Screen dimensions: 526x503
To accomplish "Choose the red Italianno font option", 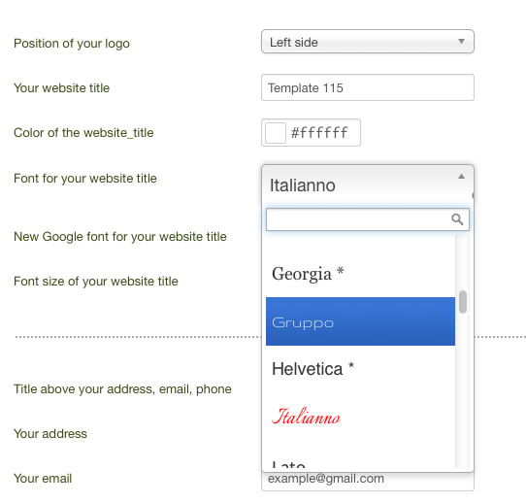I will click(360, 417).
